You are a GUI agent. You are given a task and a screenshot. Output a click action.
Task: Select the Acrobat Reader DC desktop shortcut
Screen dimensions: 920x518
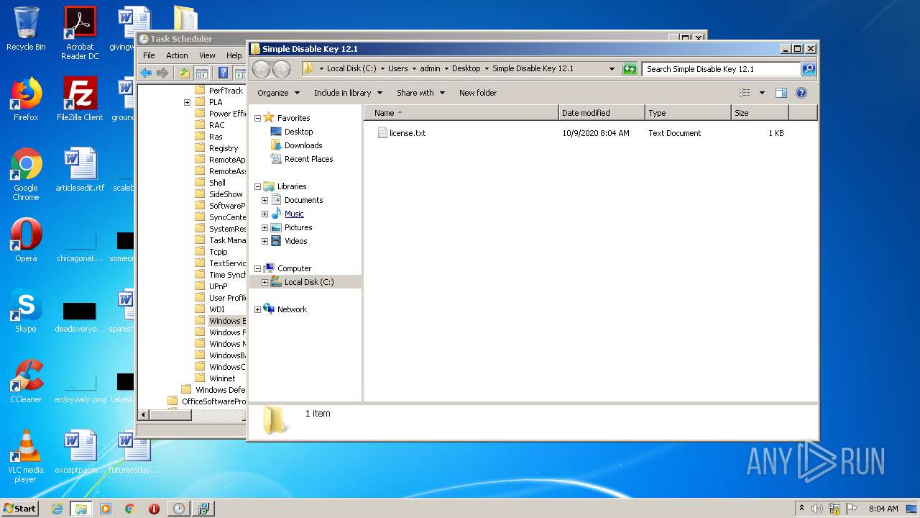80,33
